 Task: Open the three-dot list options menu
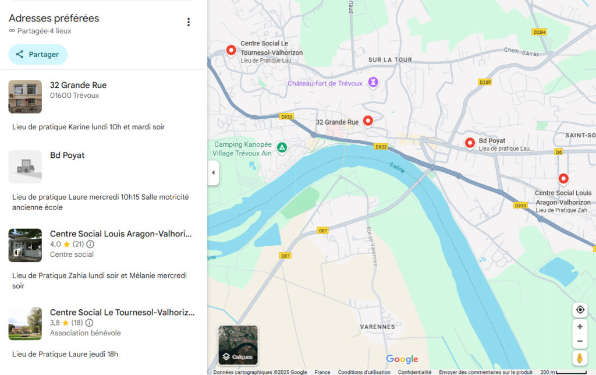coord(188,22)
